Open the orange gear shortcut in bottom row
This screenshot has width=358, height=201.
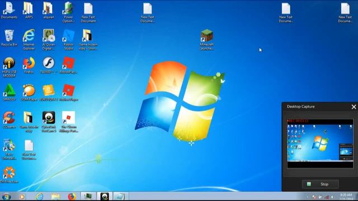(x=9, y=175)
